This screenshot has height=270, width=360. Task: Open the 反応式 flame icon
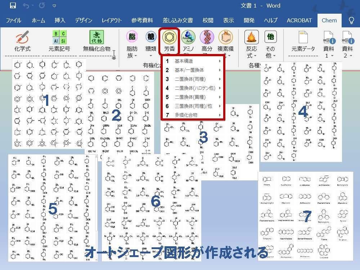252,37
